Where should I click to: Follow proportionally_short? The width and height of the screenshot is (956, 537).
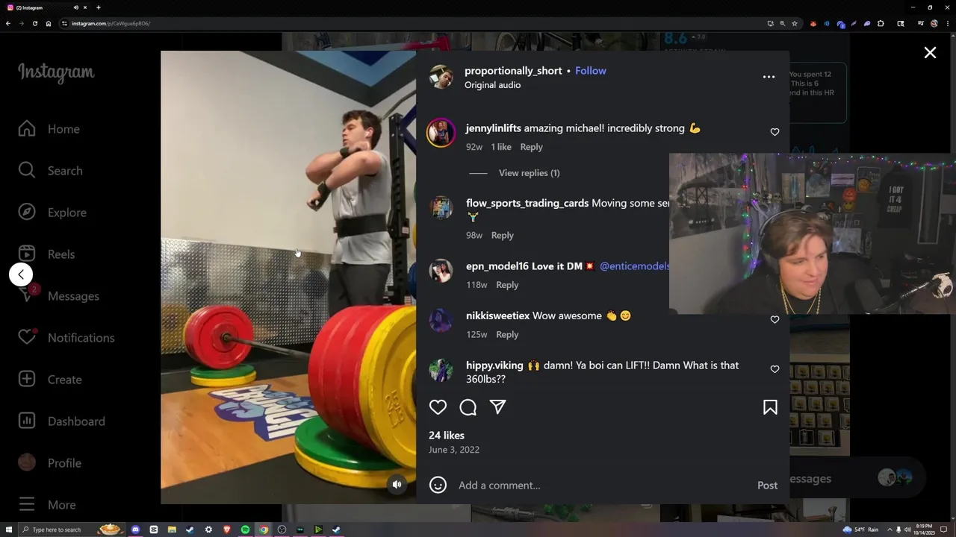pos(591,71)
